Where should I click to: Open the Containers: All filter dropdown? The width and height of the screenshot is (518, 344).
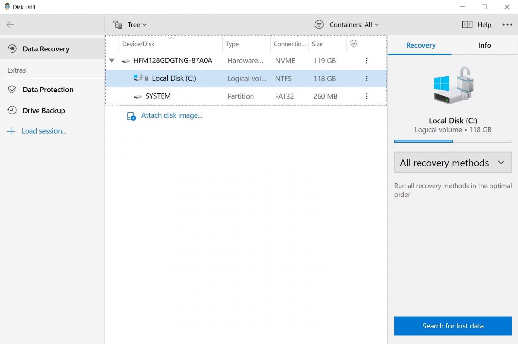(346, 25)
